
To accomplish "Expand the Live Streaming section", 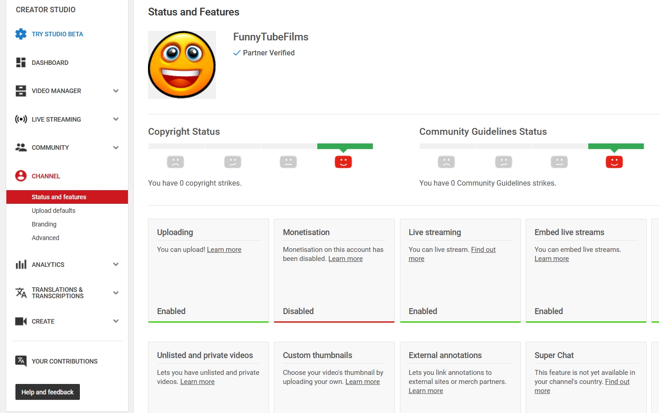I will (116, 119).
